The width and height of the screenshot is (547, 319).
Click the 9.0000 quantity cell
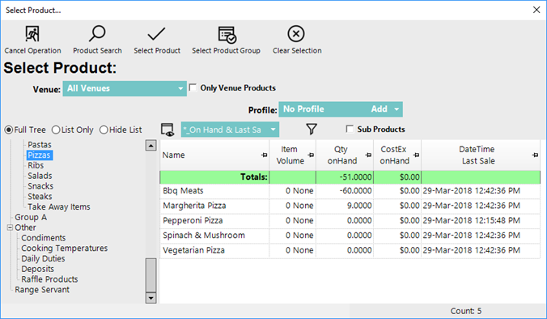345,206
